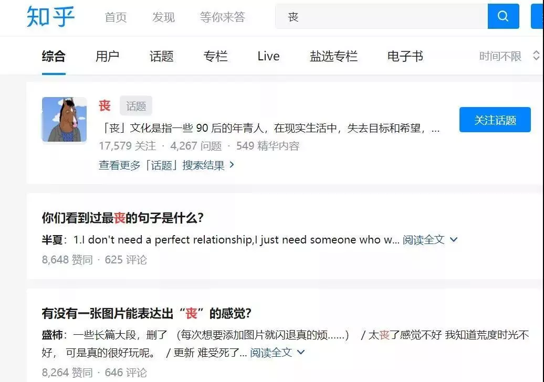
Task: Open the 等你来答 navigation item
Action: [223, 17]
